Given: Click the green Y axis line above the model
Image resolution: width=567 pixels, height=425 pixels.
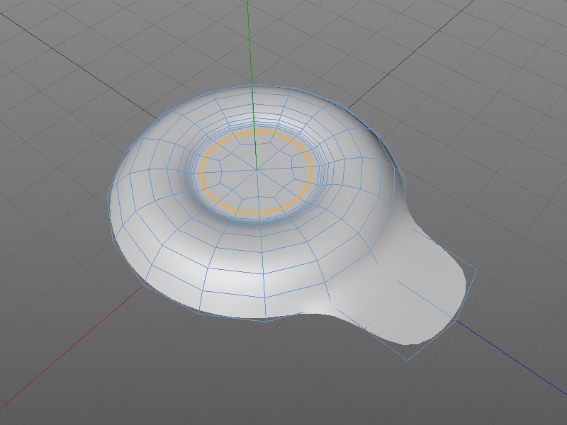Looking at the screenshot, I should point(248,42).
